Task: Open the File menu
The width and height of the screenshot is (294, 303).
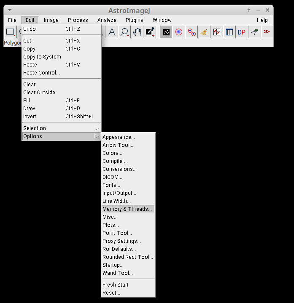Action: pos(12,20)
